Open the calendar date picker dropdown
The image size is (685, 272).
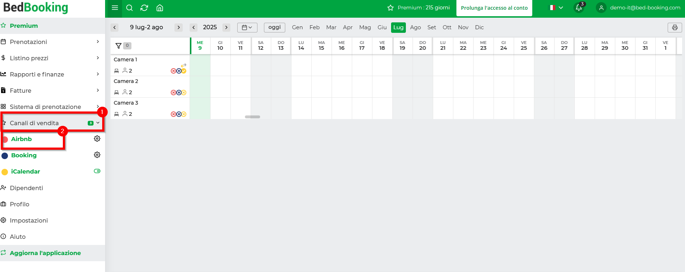pos(247,27)
